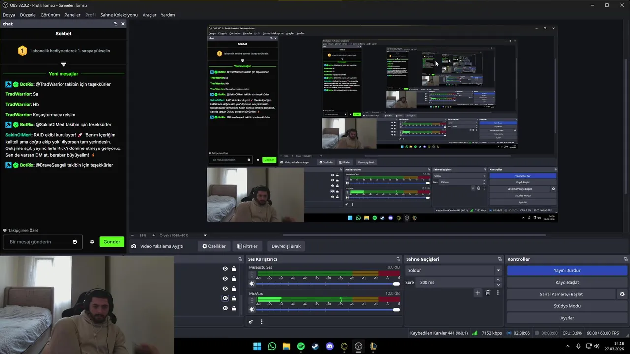
Task: Zoom out preview with the minus icon
Action: [x=133, y=235]
